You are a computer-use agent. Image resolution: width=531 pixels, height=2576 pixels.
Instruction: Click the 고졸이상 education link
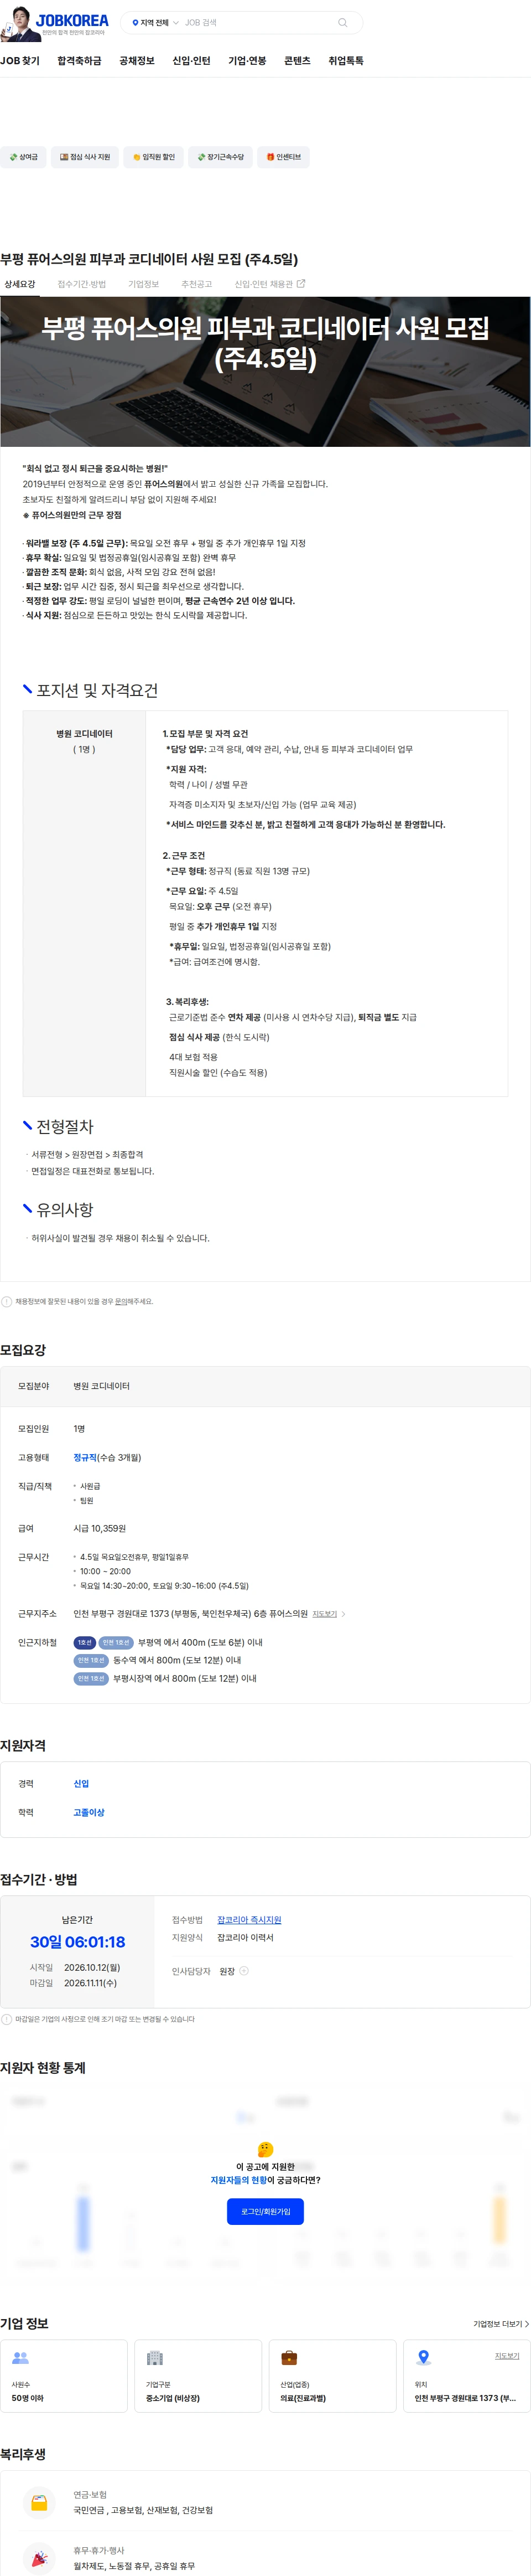pyautogui.click(x=89, y=1813)
